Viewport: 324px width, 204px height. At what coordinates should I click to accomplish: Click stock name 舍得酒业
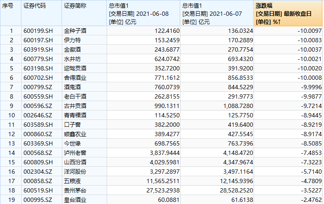point(75,78)
